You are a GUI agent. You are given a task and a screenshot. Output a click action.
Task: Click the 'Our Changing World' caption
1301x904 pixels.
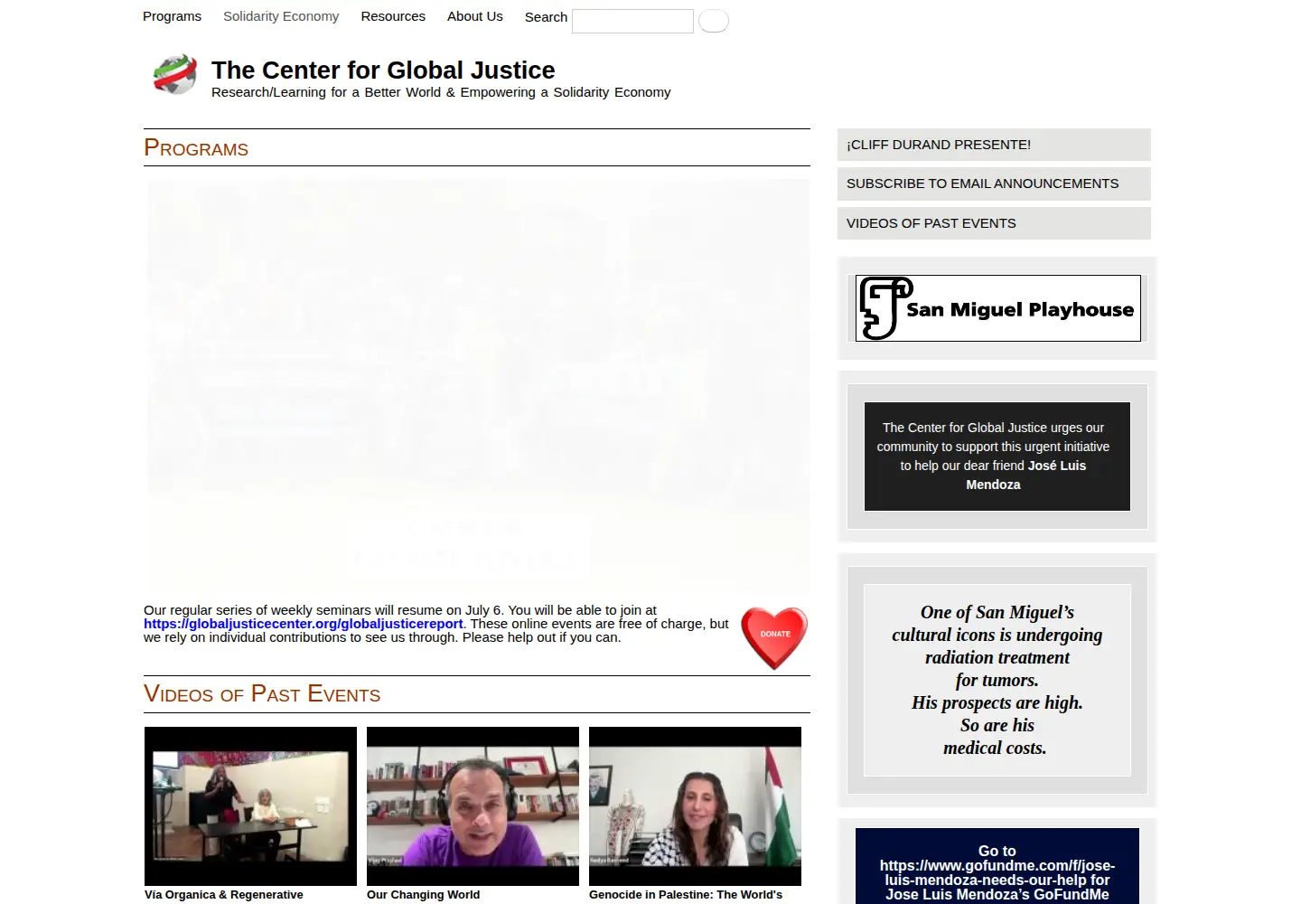pyautogui.click(x=423, y=895)
